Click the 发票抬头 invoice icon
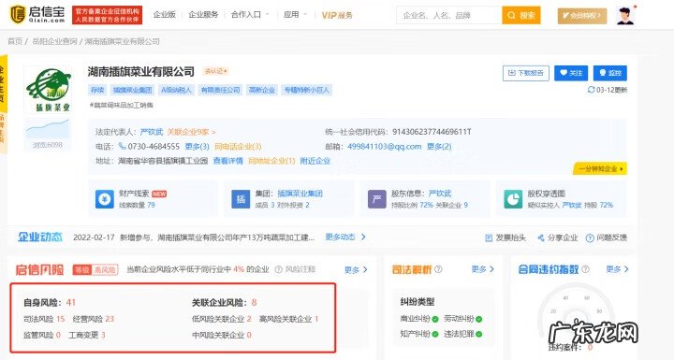This screenshot has height=360, width=674. (x=489, y=238)
